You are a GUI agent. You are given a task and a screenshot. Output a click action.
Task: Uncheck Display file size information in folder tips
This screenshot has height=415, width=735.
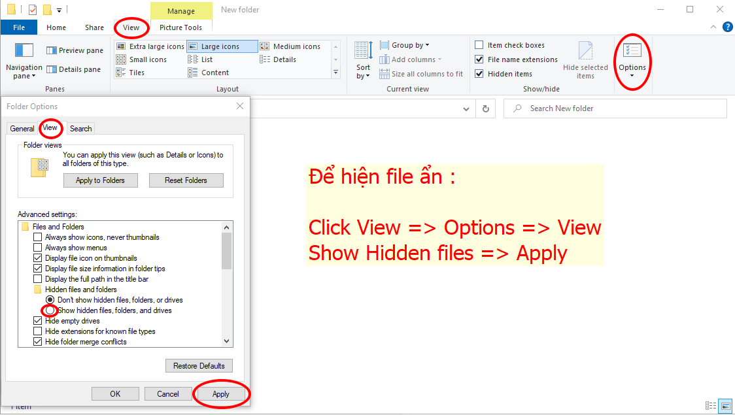pyautogui.click(x=38, y=269)
